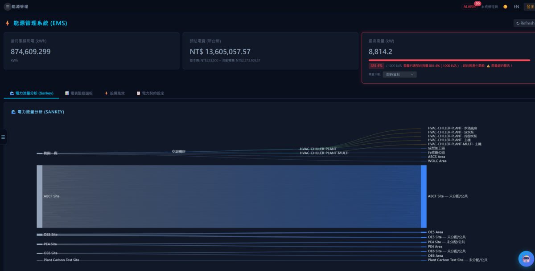Click the chart icon on 電表監控面板 tab
Viewport: 535px width, 271px height.
pos(67,93)
